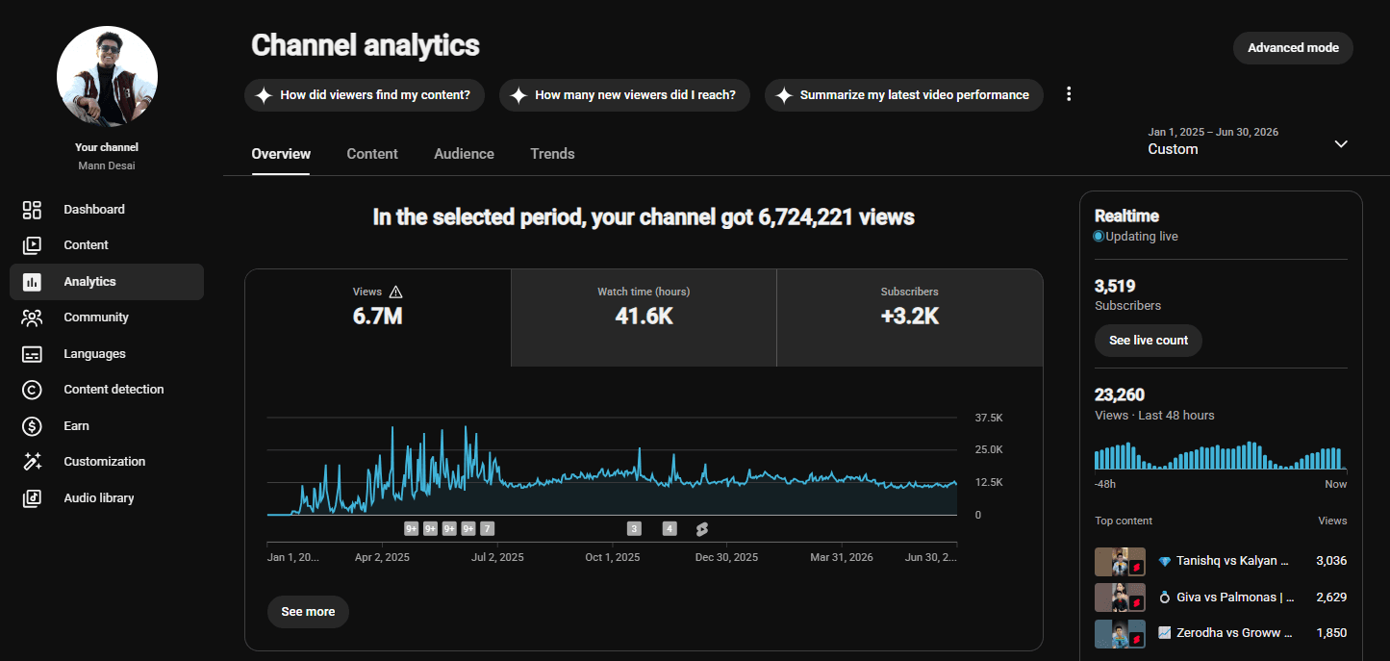Click the Realtime panel heading

click(x=1126, y=216)
